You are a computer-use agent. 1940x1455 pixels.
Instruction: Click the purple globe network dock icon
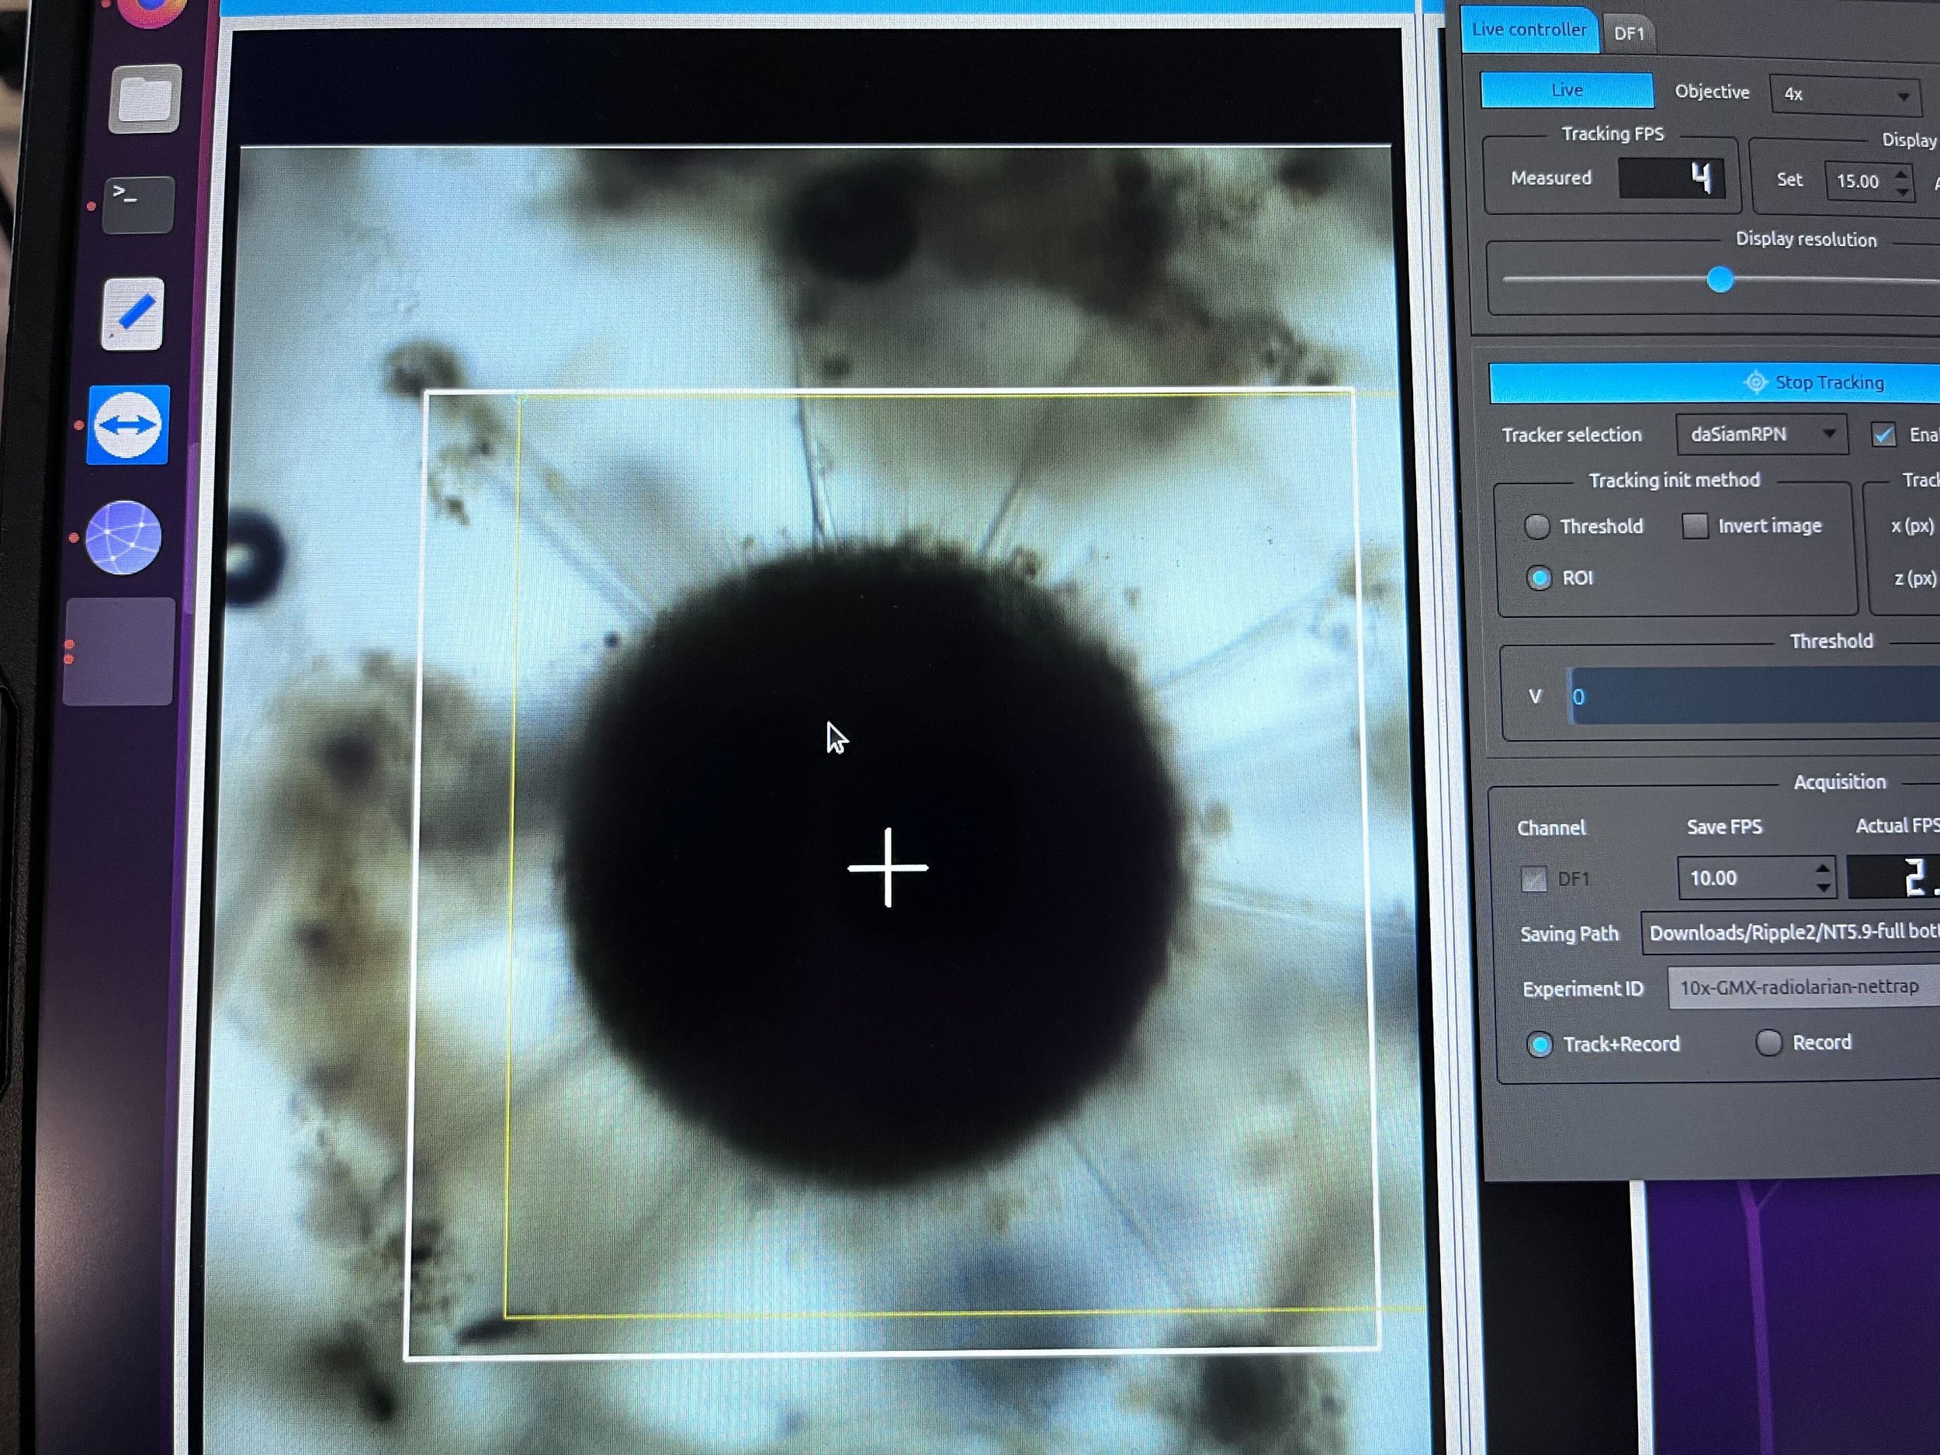(x=123, y=538)
